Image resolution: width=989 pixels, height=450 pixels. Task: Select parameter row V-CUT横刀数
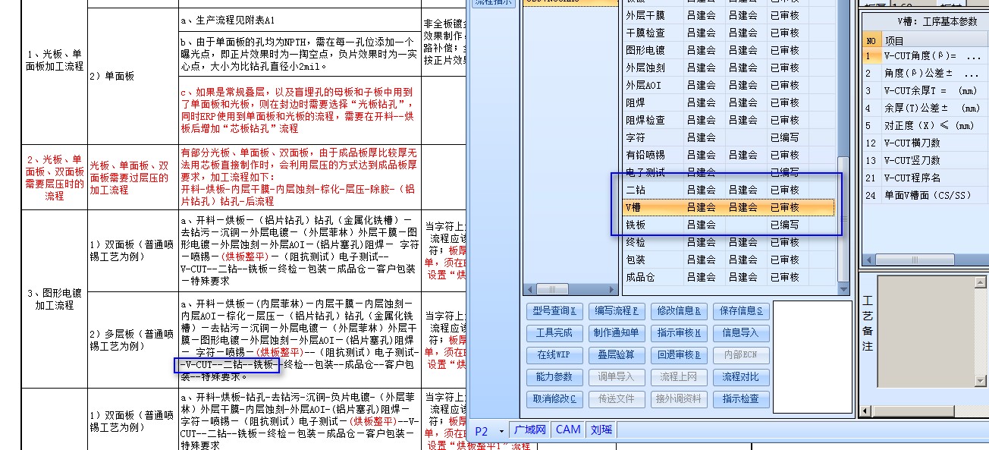[925, 143]
